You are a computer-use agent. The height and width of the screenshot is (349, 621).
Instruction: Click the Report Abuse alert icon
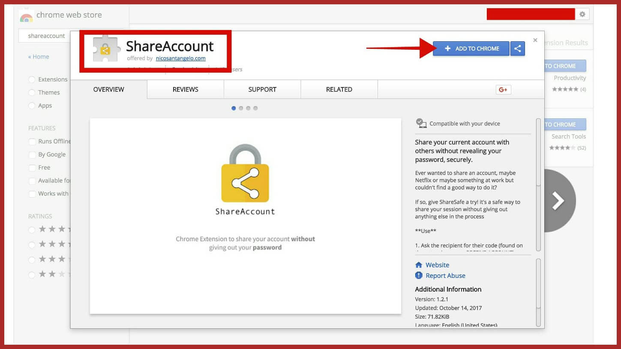[419, 275]
